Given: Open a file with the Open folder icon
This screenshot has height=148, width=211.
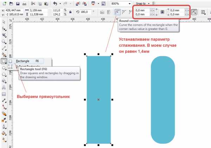Looking at the screenshot, I should coord(11,4).
